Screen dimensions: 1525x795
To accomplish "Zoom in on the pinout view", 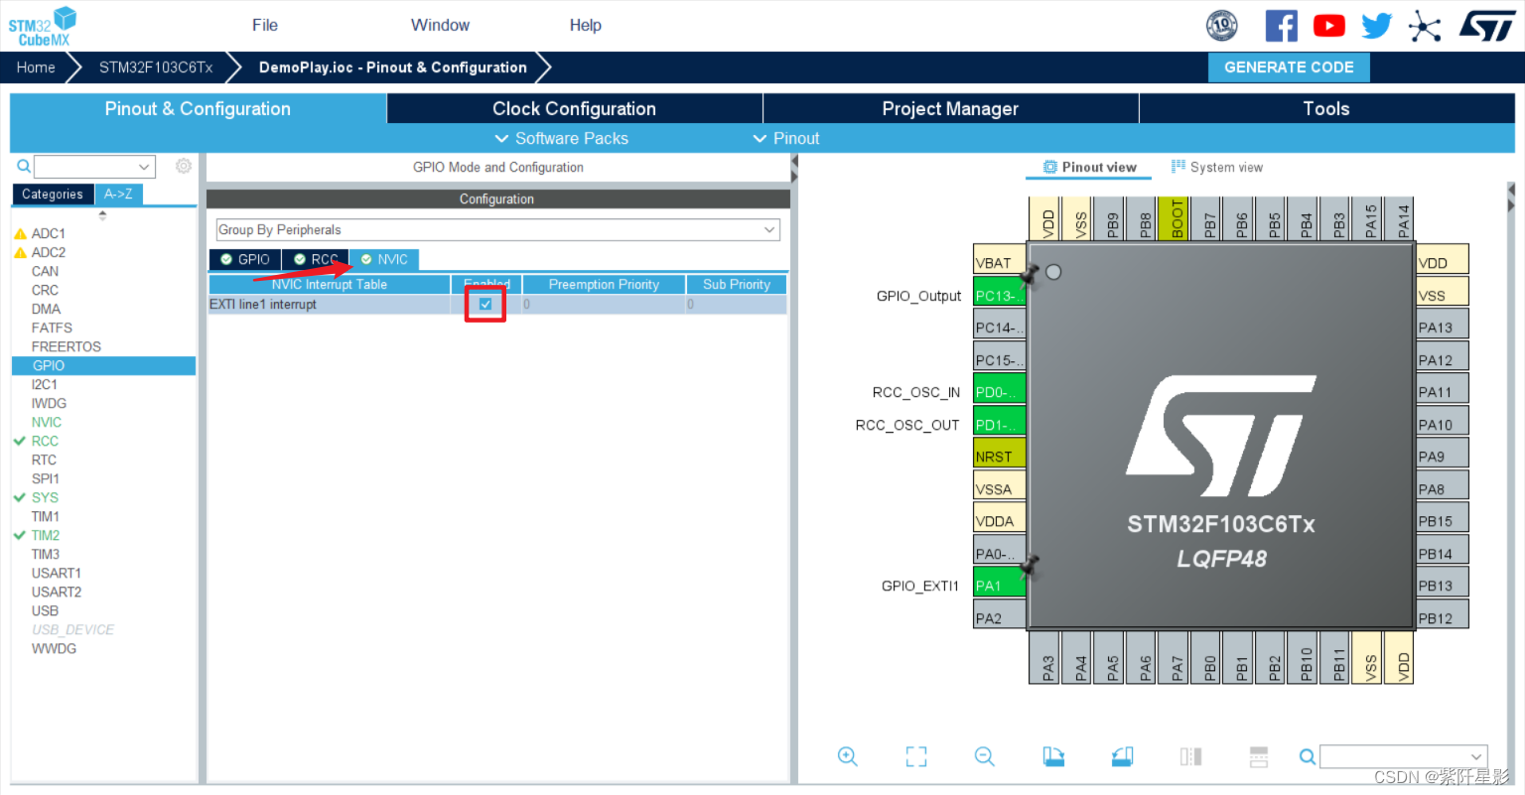I will [848, 756].
